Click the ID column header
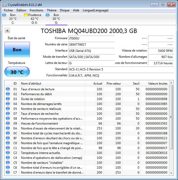178x180 pixels. pos(15,84)
